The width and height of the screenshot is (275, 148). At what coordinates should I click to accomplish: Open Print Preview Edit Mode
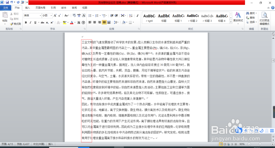coord(265,19)
